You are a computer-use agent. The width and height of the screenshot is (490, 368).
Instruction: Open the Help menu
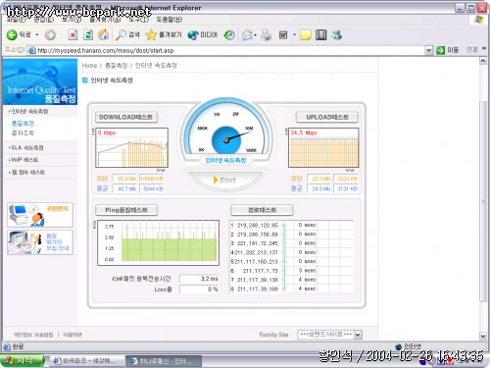pos(169,20)
